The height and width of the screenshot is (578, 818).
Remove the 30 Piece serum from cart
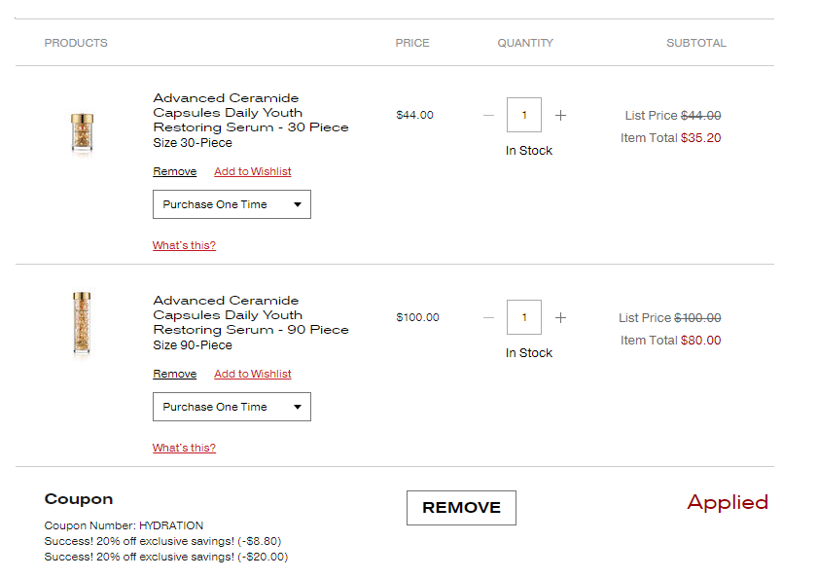pos(175,171)
